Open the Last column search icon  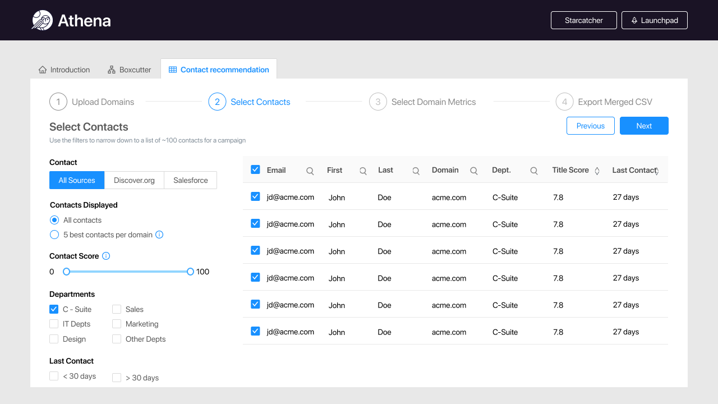[416, 171]
